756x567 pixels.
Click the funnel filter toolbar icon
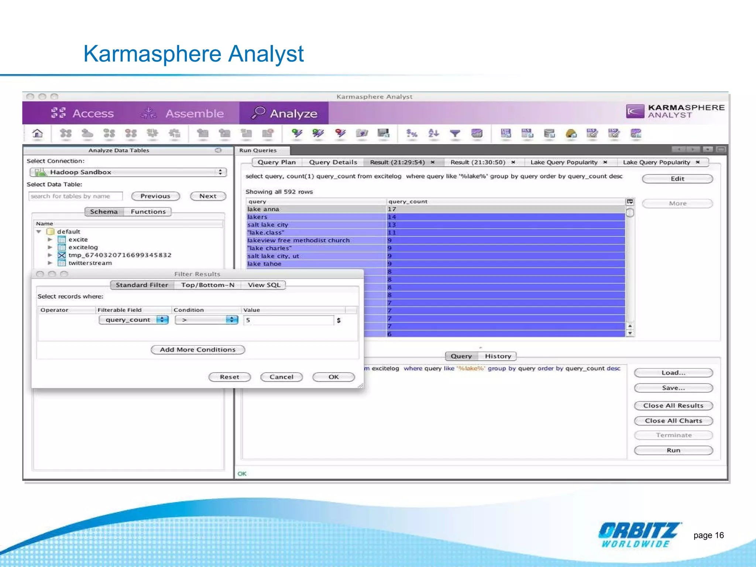(x=455, y=133)
